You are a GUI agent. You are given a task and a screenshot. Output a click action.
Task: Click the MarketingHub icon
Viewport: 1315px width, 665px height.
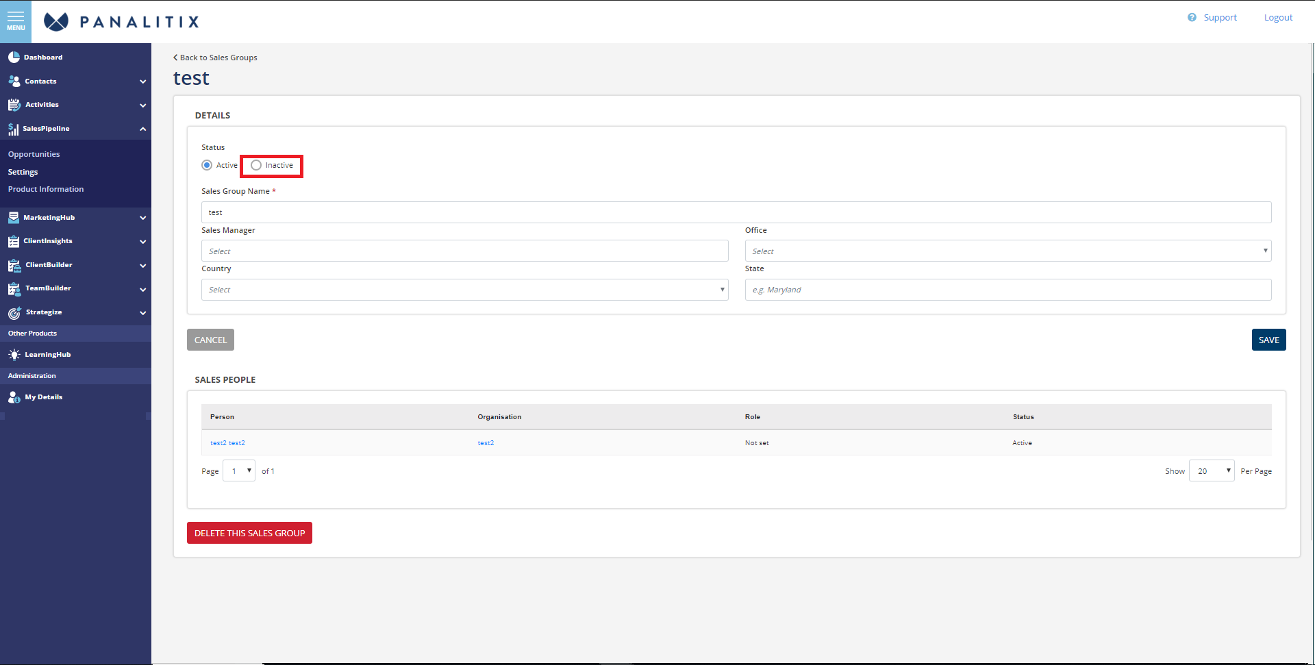(x=14, y=218)
